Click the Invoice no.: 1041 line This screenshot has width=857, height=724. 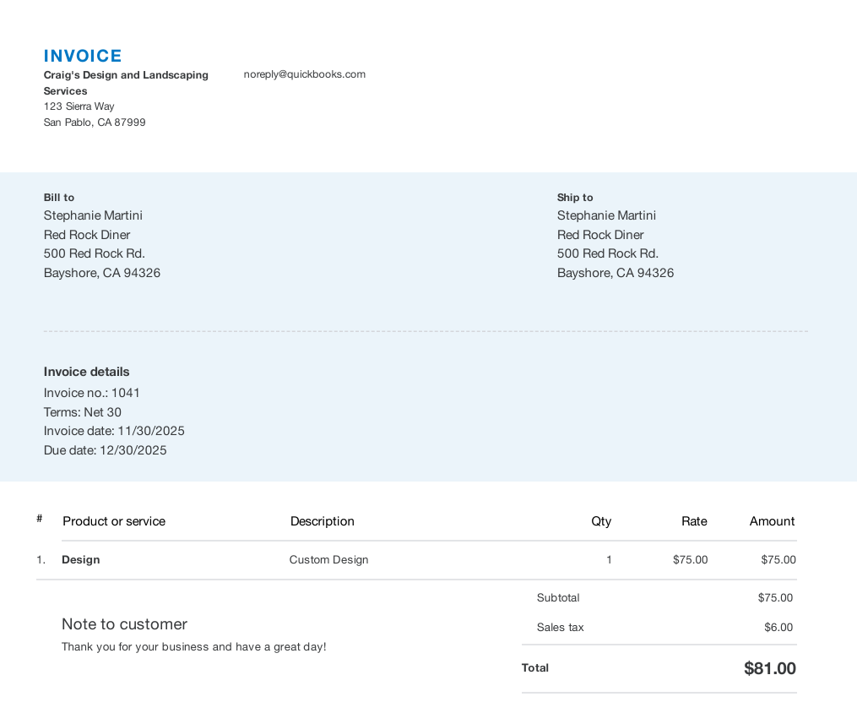click(92, 393)
